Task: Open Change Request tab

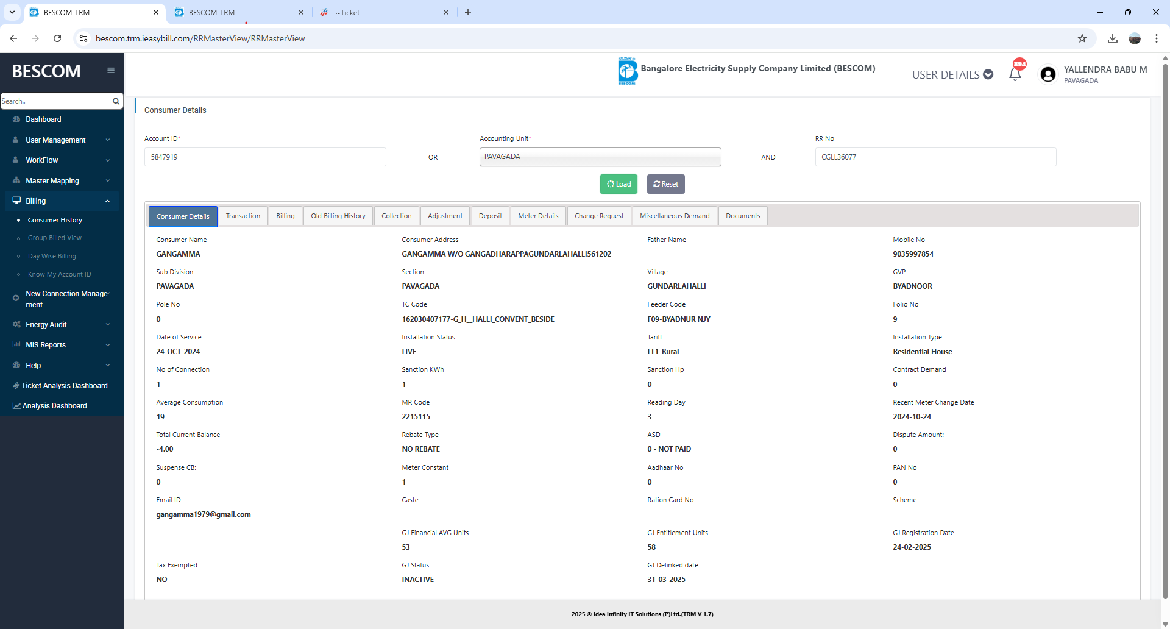Action: 599,216
